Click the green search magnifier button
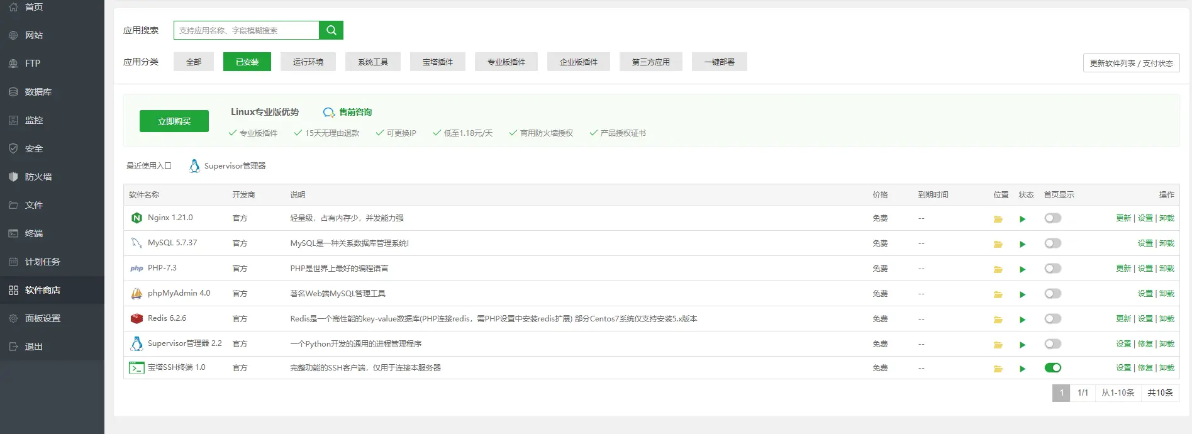 pyautogui.click(x=331, y=30)
